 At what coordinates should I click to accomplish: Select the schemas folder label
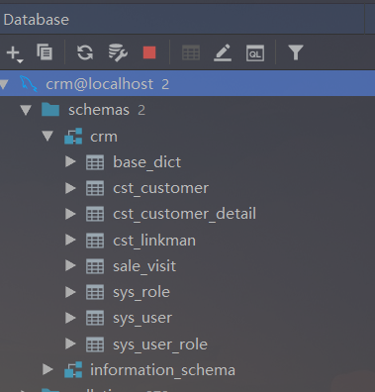99,110
